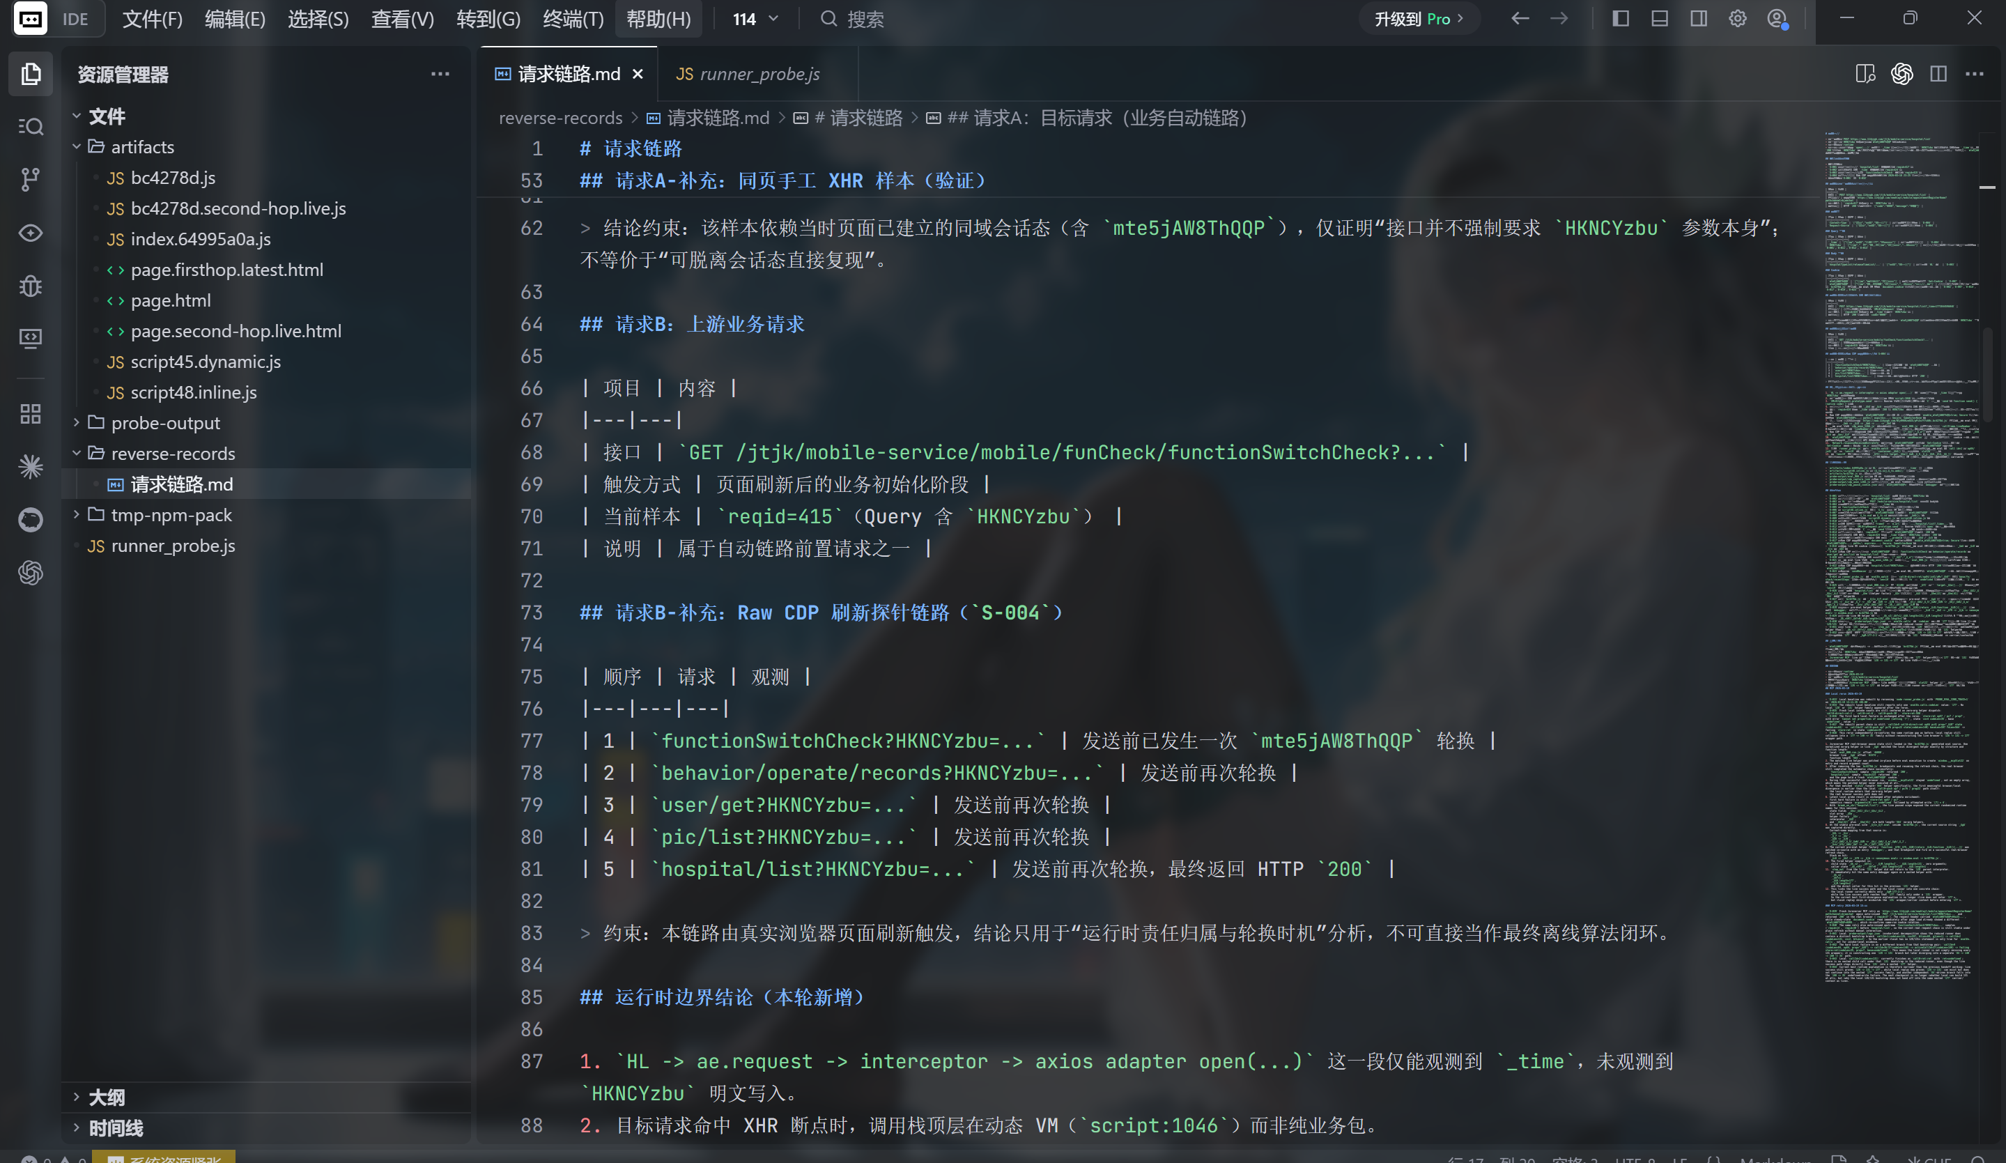Viewport: 2006px width, 1163px height.
Task: Open the ChatGPT icon in activity bar
Action: pyautogui.click(x=30, y=572)
